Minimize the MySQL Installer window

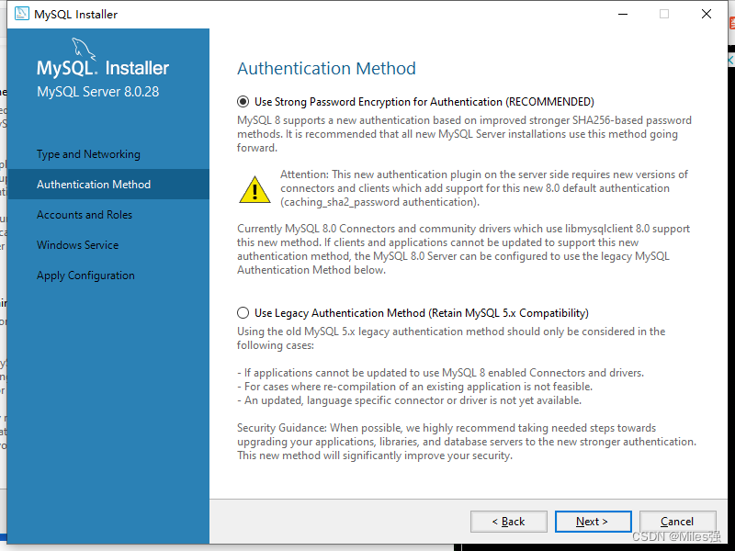pyautogui.click(x=623, y=14)
